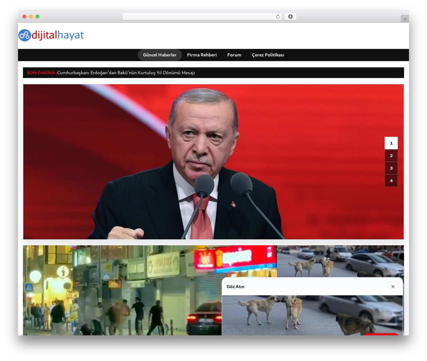Click the macOS red close window button
The width and height of the screenshot is (427, 361).
click(x=24, y=17)
